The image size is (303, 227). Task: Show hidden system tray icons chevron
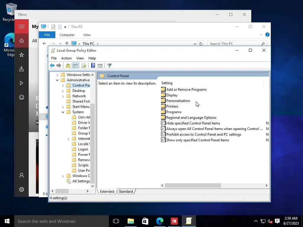click(256, 221)
